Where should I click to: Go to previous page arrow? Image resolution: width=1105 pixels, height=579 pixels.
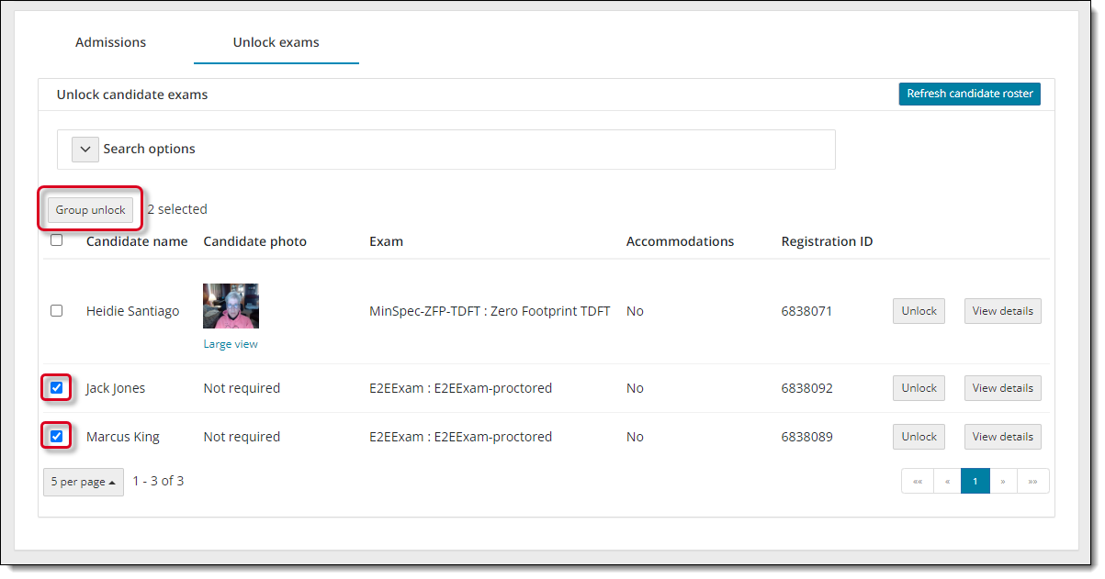point(947,481)
